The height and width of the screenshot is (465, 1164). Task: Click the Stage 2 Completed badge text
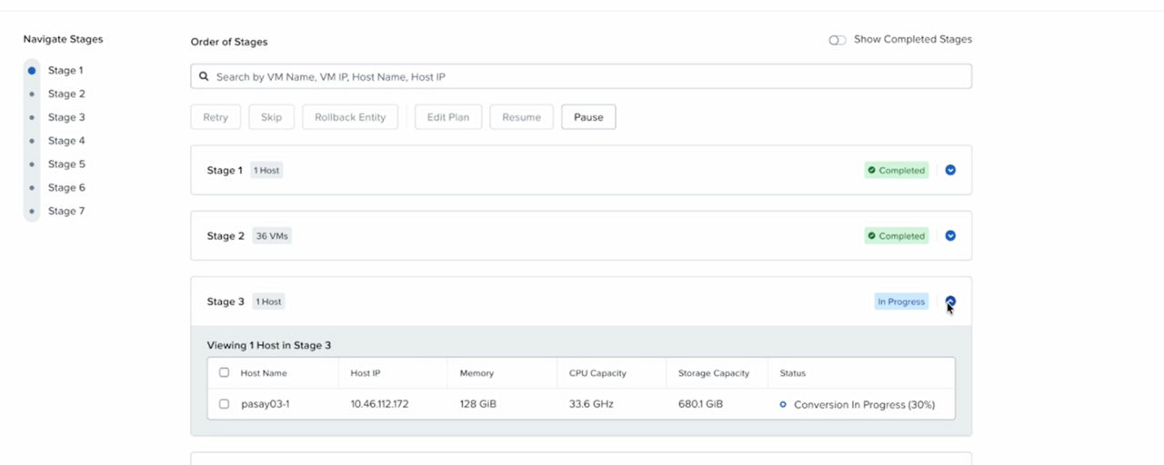901,236
